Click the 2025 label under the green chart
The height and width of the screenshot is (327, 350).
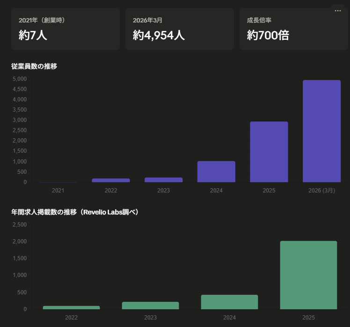308,317
